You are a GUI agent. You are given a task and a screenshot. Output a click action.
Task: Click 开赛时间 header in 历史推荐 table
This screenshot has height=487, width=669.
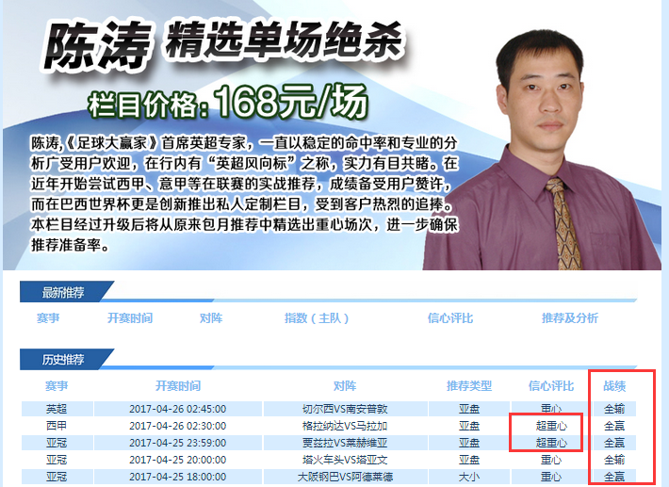point(178,386)
